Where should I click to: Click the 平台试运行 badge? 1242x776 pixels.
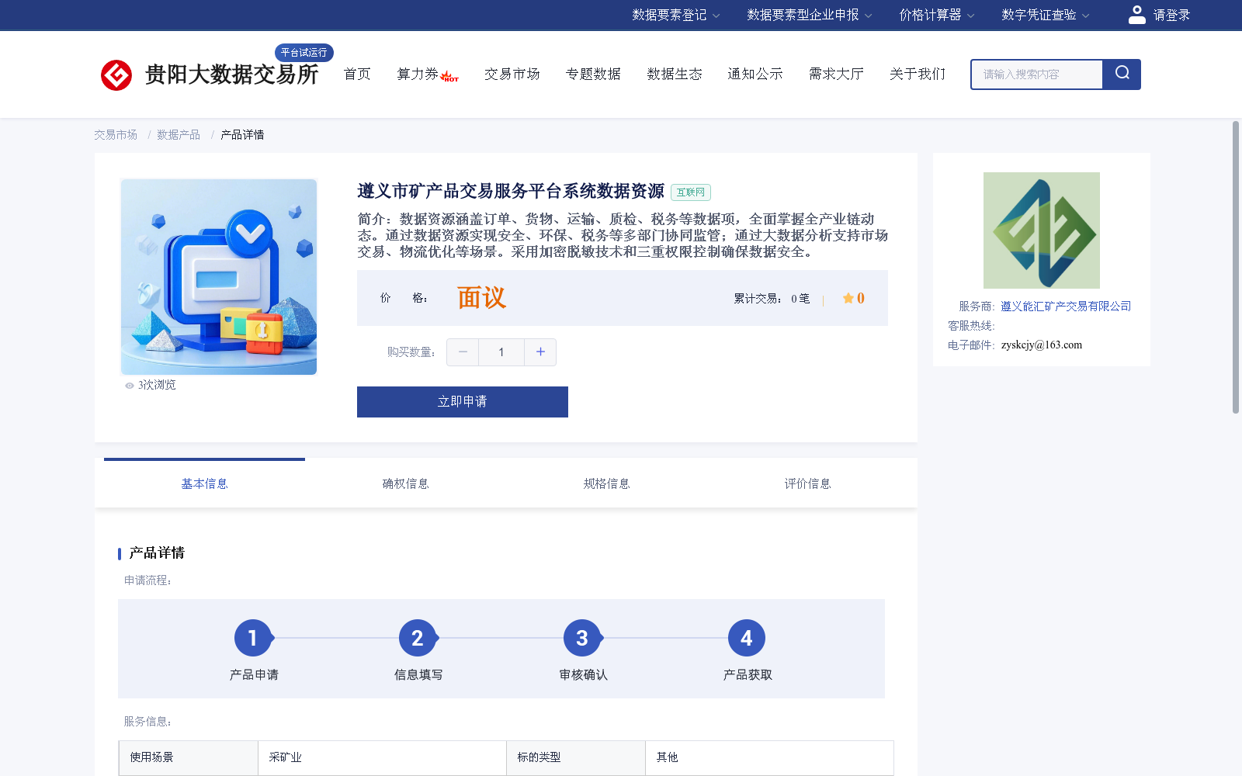pyautogui.click(x=304, y=53)
